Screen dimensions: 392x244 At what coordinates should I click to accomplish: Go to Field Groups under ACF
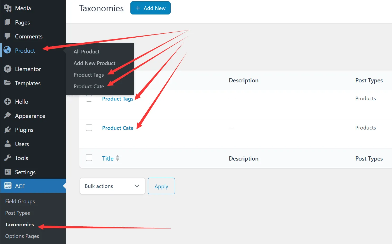pyautogui.click(x=20, y=201)
